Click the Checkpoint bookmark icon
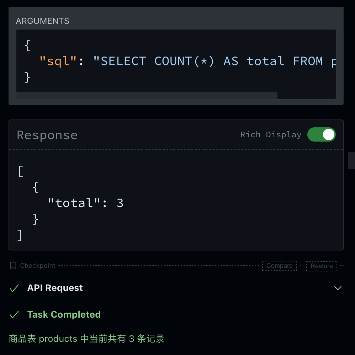The height and width of the screenshot is (355, 355). point(13,266)
